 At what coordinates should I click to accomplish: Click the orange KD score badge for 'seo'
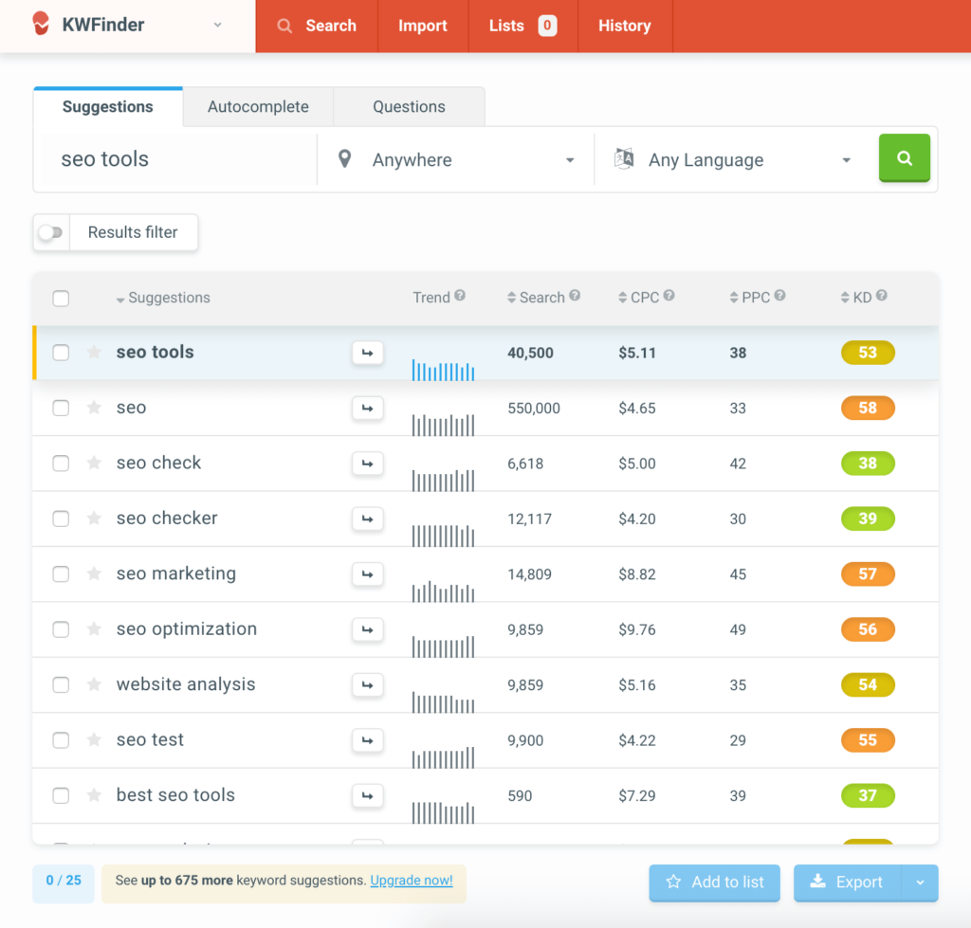pos(868,408)
